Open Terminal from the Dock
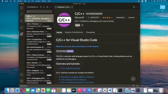This screenshot has width=168, height=94. (x=120, y=90)
